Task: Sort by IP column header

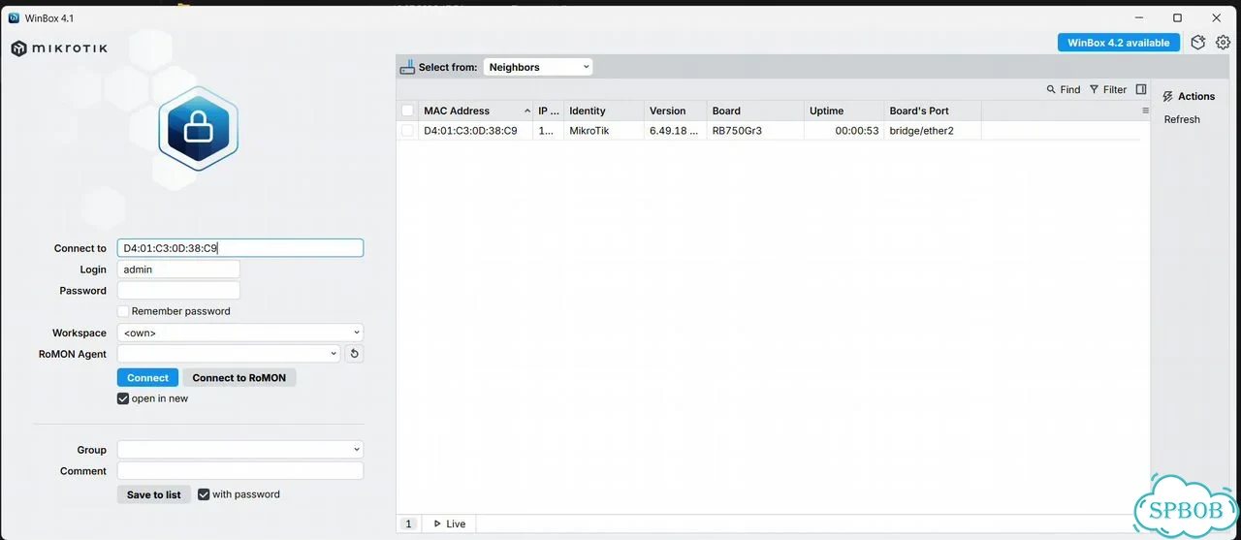Action: tap(549, 111)
